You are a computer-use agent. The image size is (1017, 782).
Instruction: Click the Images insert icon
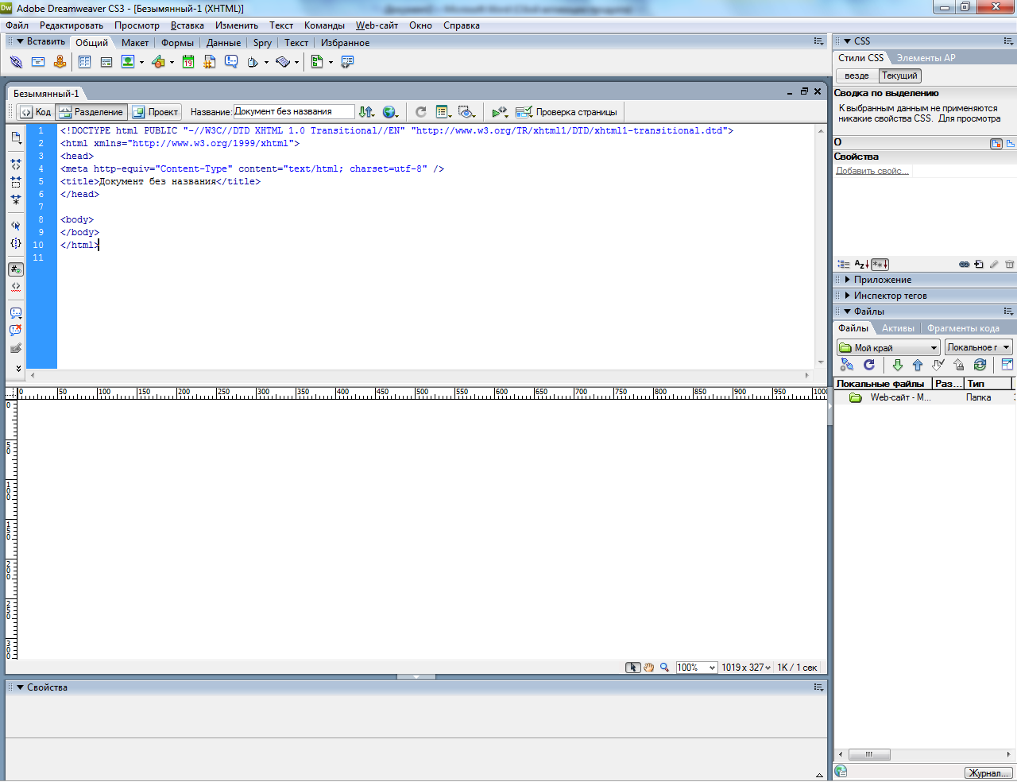coord(128,62)
